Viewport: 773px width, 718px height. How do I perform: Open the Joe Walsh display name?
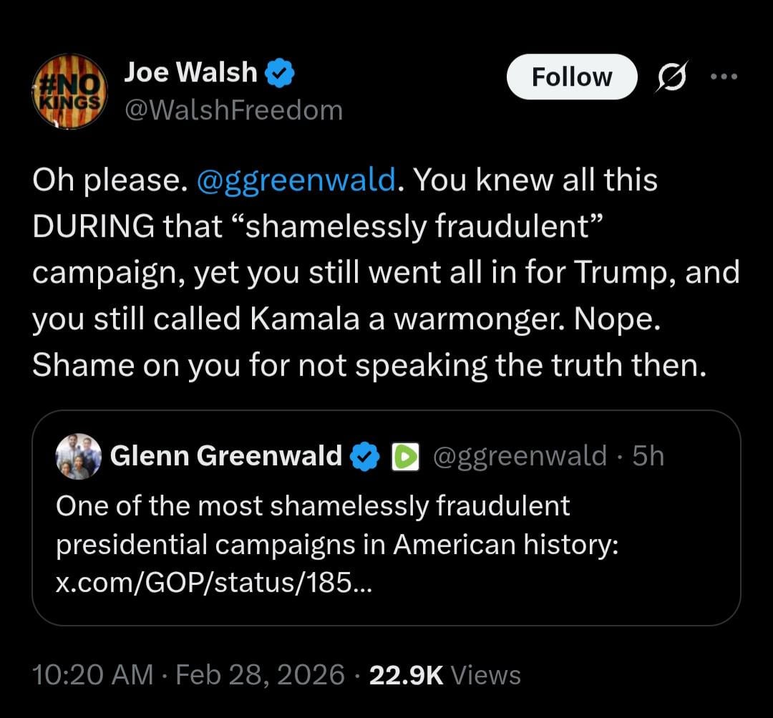pos(190,72)
